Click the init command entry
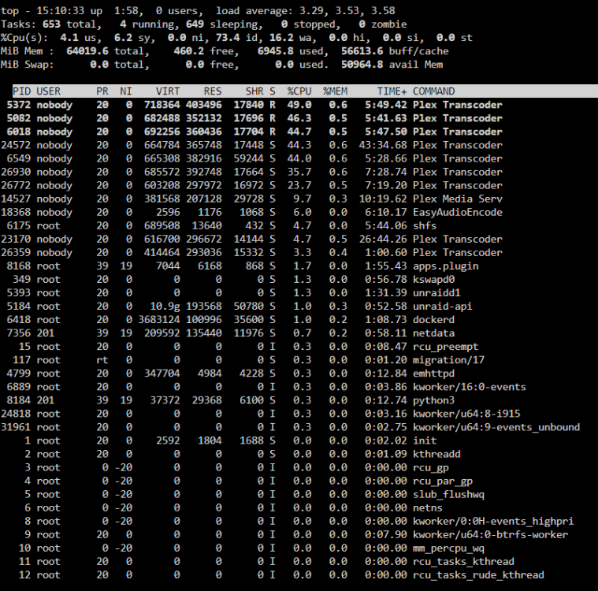The width and height of the screenshot is (598, 591). click(x=425, y=440)
